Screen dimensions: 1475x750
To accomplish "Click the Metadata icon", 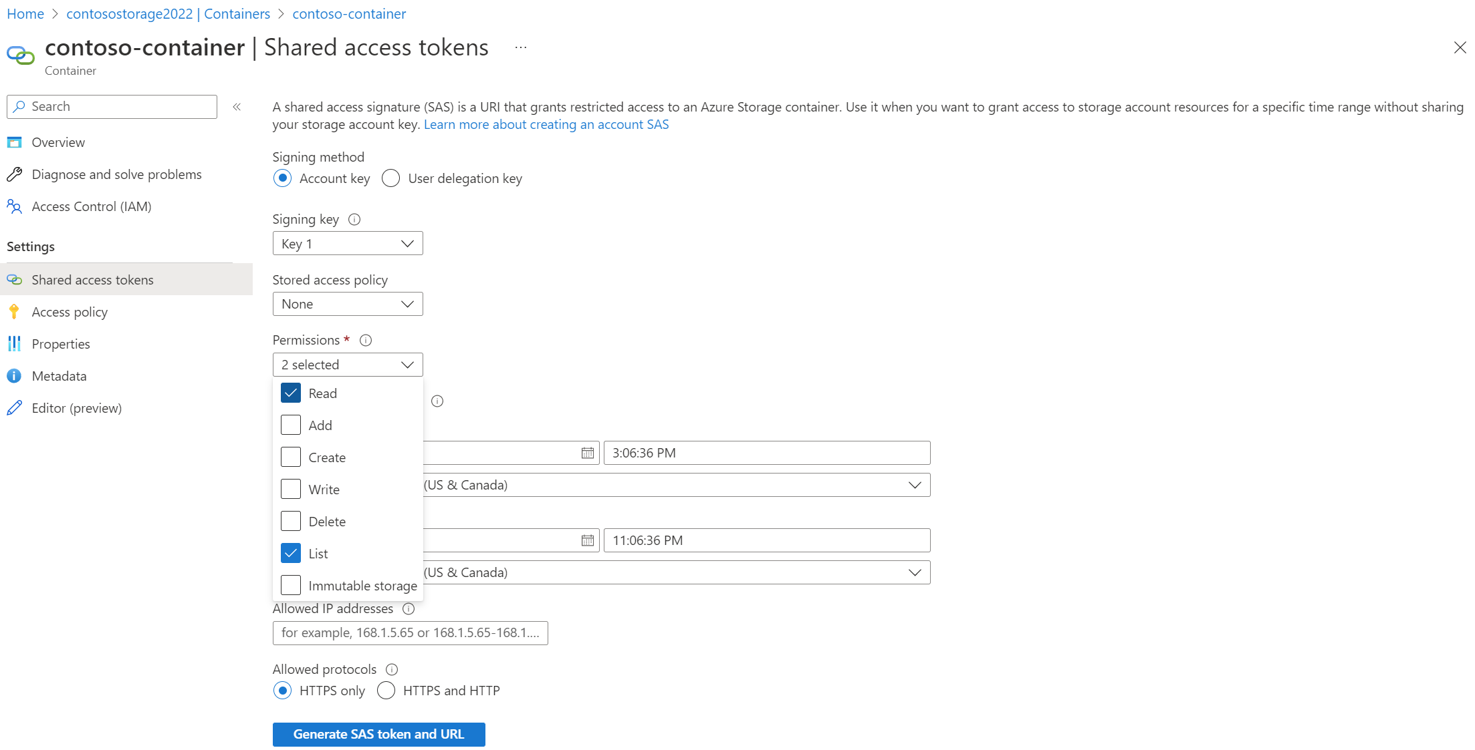I will [16, 375].
